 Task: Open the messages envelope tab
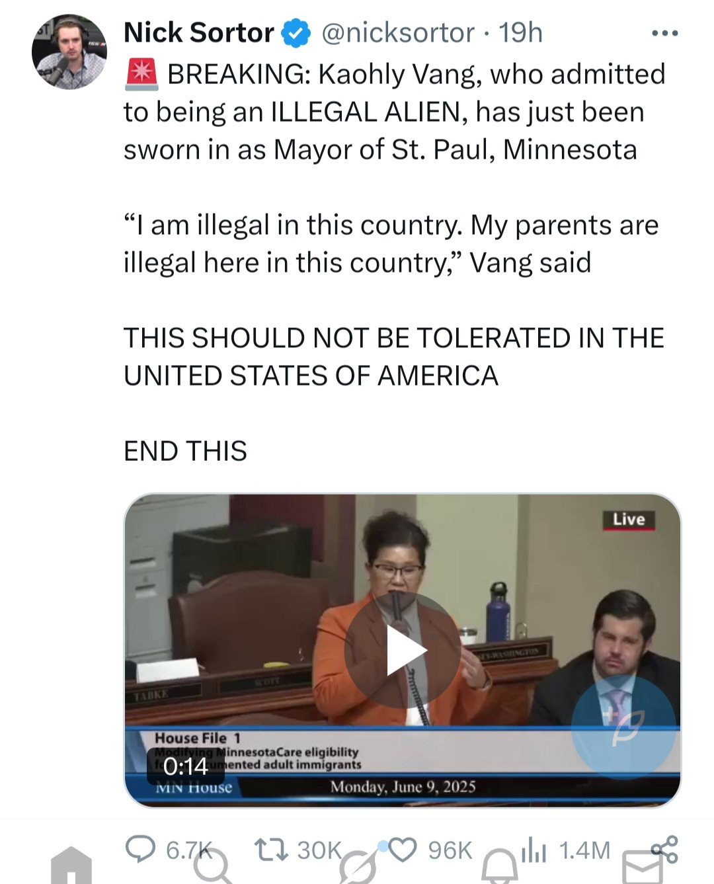point(643,867)
